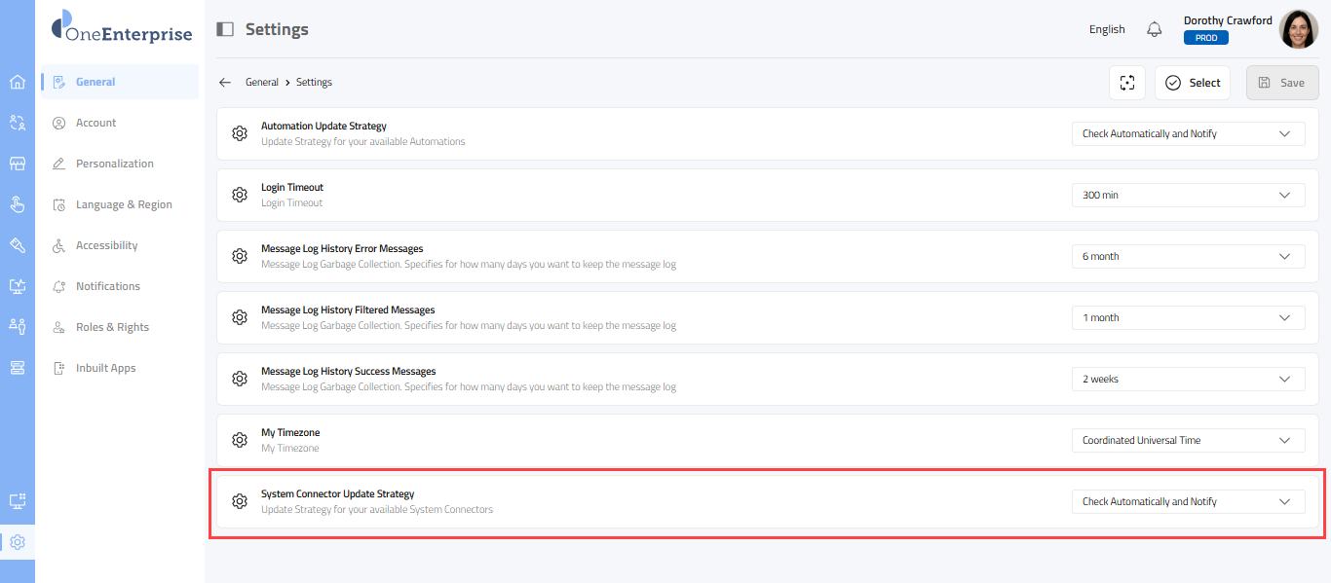1331x583 pixels.
Task: Open Automation Update Strategy dropdown
Action: 1188,134
